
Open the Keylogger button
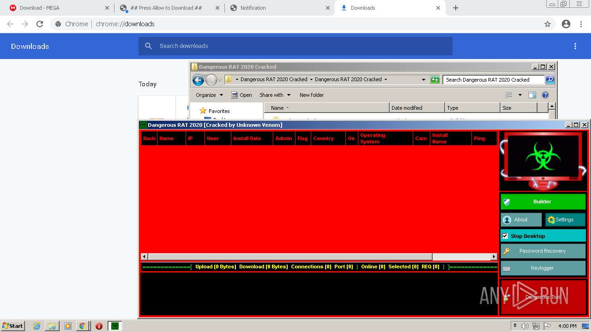coord(543,268)
